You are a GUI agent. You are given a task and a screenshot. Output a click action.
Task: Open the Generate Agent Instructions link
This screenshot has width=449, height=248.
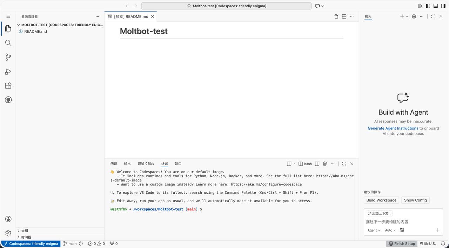(x=393, y=128)
